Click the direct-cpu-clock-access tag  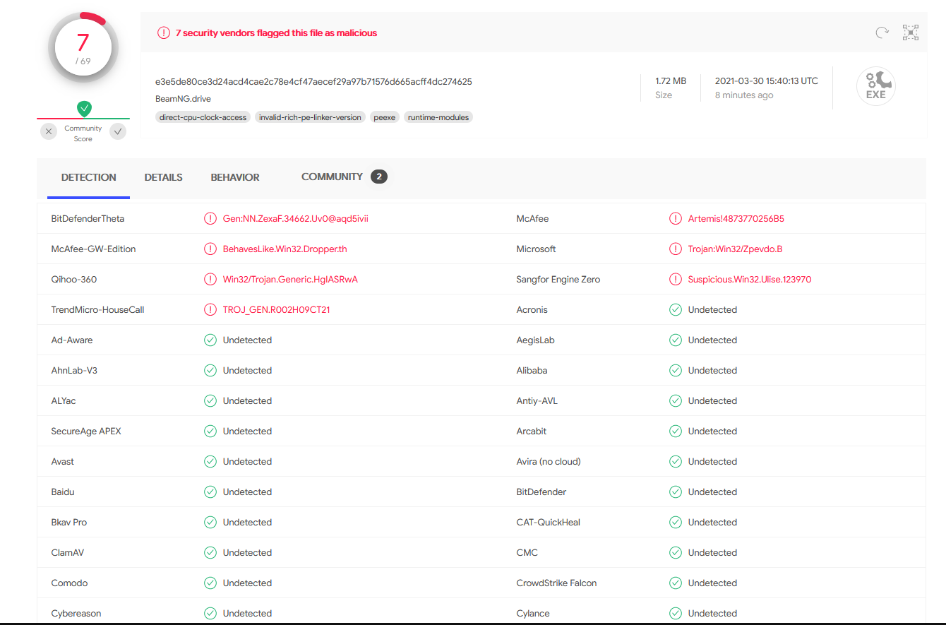pyautogui.click(x=203, y=117)
